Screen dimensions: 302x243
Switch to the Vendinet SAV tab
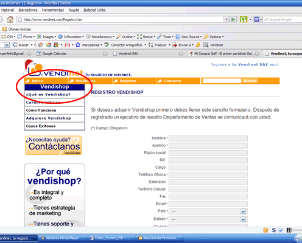(148, 53)
